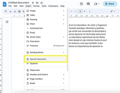Show the document outline icon
The width and height of the screenshot is (120, 93).
point(7,22)
